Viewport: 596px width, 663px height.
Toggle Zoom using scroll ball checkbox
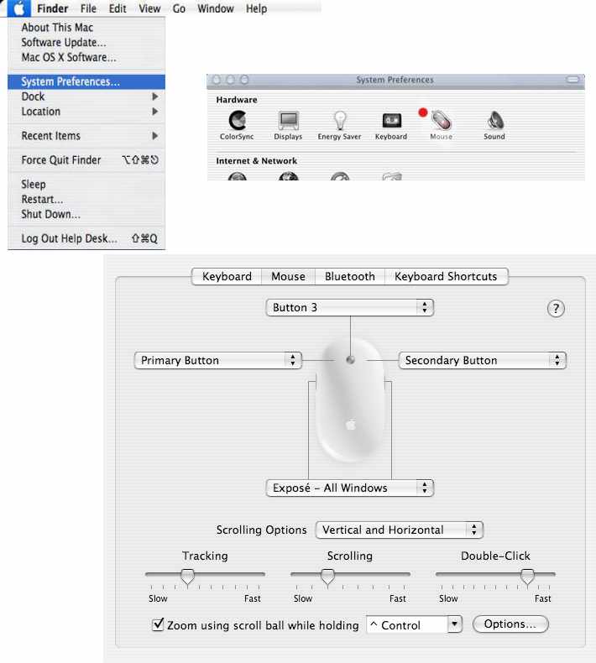[157, 624]
